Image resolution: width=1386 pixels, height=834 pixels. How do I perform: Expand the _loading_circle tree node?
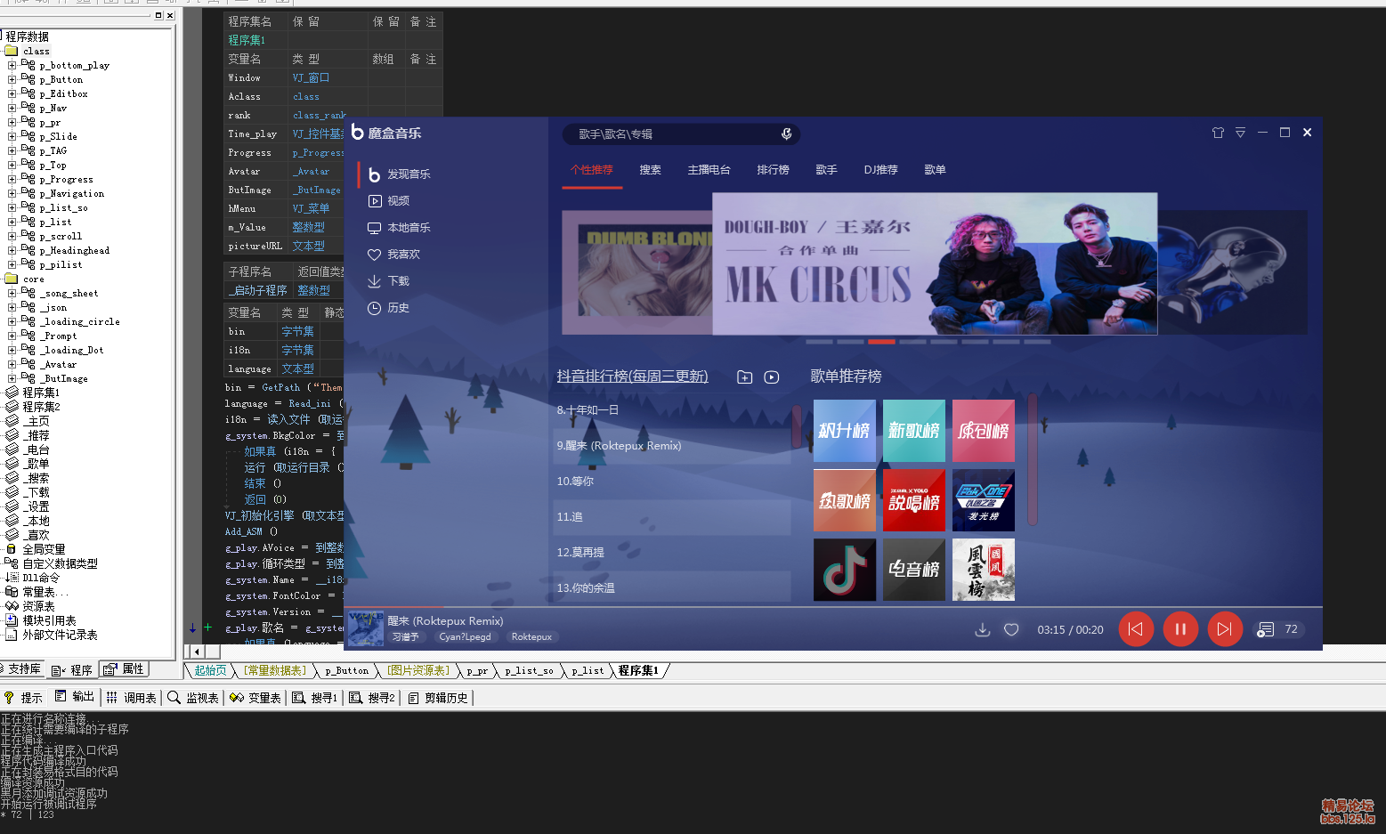pos(12,321)
